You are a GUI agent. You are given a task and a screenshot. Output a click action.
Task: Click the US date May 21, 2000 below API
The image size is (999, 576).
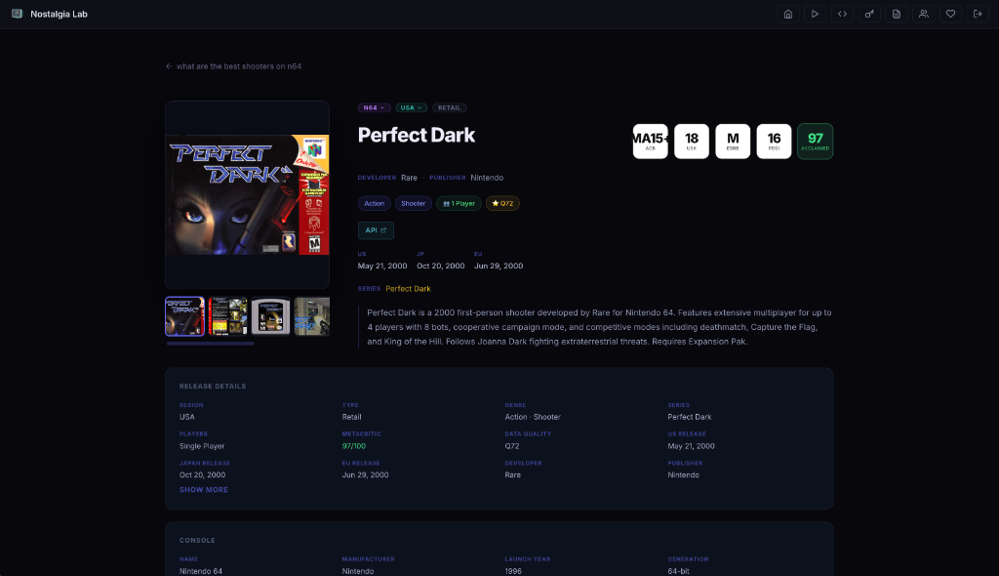click(382, 266)
